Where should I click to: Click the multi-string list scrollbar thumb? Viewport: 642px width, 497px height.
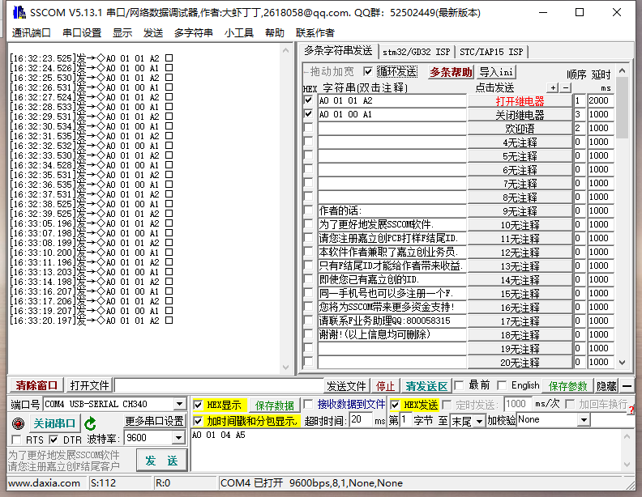[x=622, y=108]
